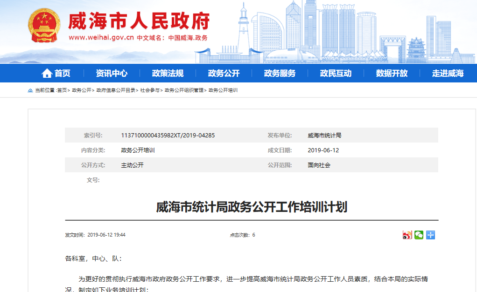Click 威海市人民政府 site title
This screenshot has height=292, width=477.
tap(139, 21)
